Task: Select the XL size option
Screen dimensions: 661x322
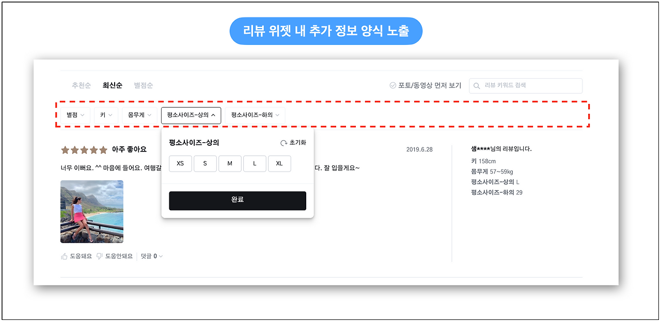Action: [x=279, y=163]
